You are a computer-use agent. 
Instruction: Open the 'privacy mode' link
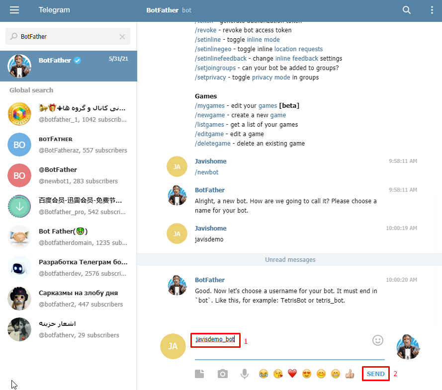[271, 78]
